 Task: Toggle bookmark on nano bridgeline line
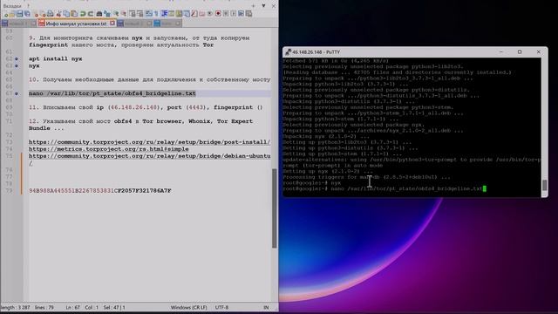[17, 93]
